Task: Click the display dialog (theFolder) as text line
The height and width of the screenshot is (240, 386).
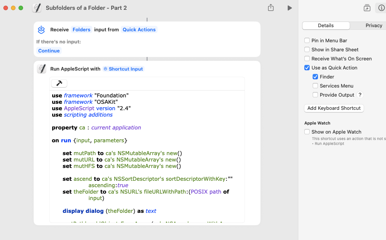Action: click(109, 211)
